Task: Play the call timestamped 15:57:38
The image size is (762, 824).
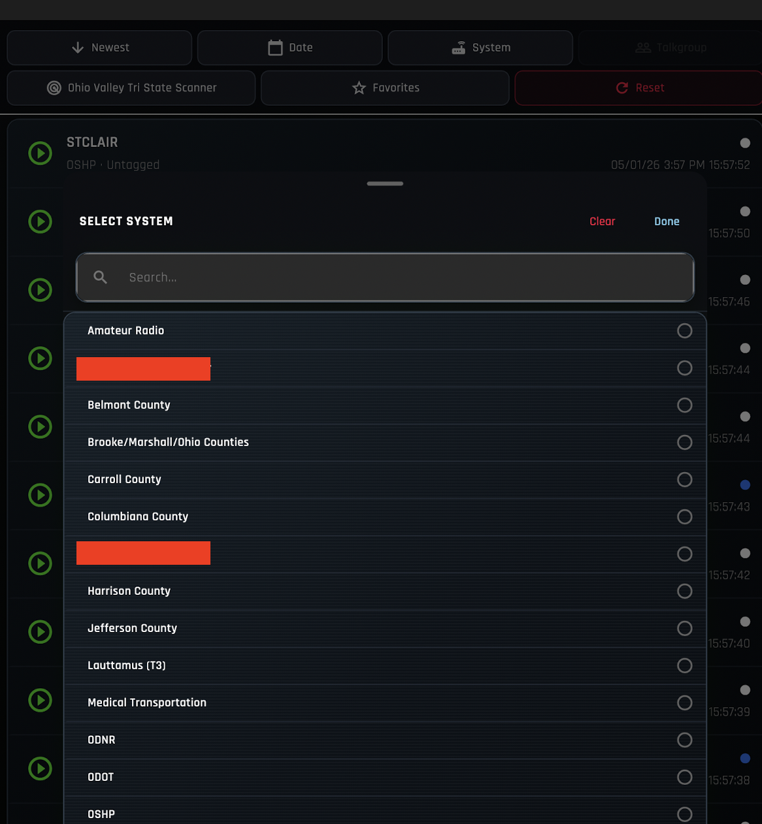Action: (x=41, y=769)
